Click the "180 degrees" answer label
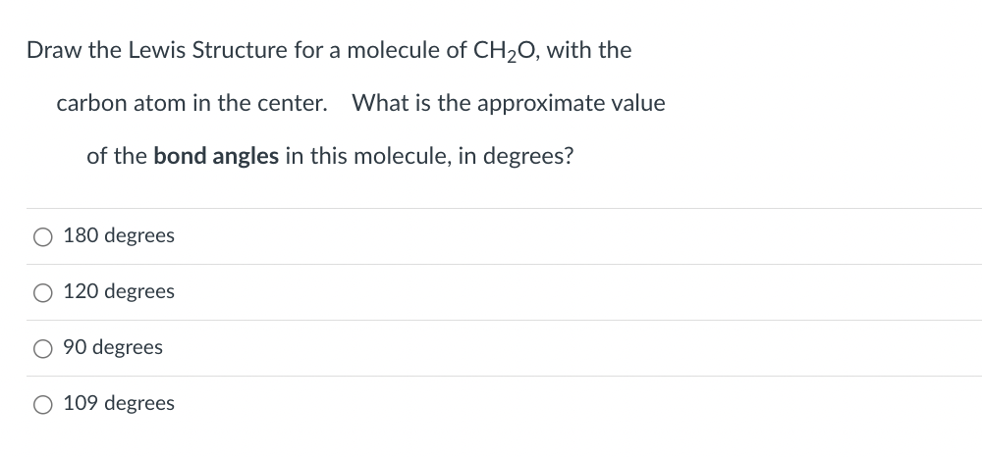 point(119,235)
